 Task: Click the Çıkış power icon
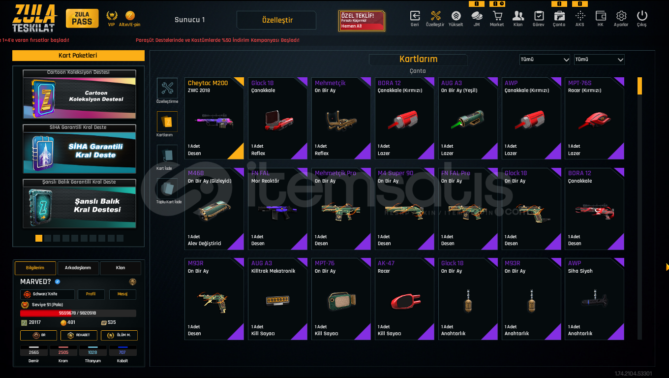[x=641, y=16]
